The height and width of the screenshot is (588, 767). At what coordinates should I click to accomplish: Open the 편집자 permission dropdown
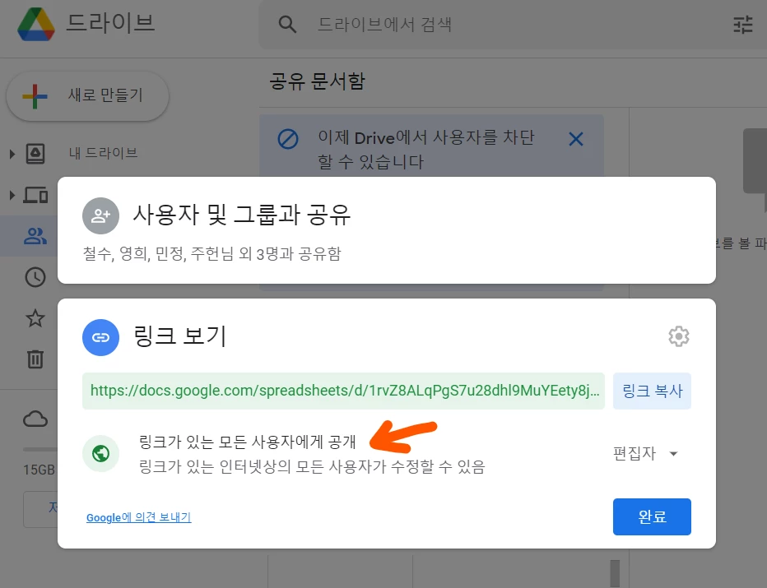tap(648, 453)
